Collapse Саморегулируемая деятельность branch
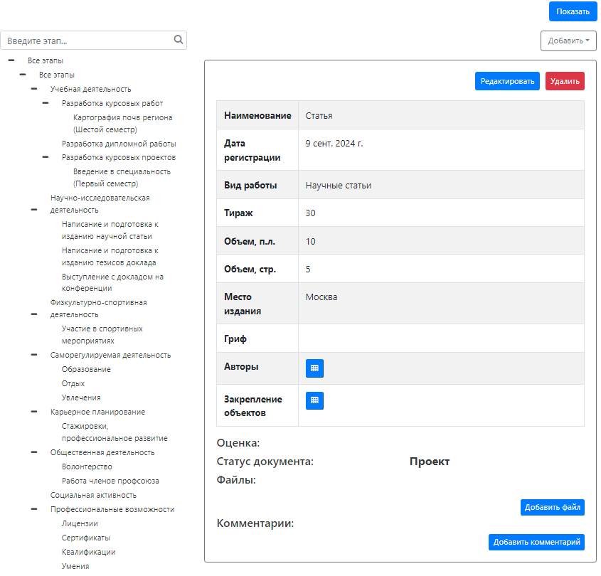 34,355
